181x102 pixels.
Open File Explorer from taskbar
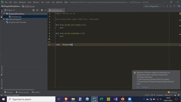pyautogui.click(x=73, y=99)
